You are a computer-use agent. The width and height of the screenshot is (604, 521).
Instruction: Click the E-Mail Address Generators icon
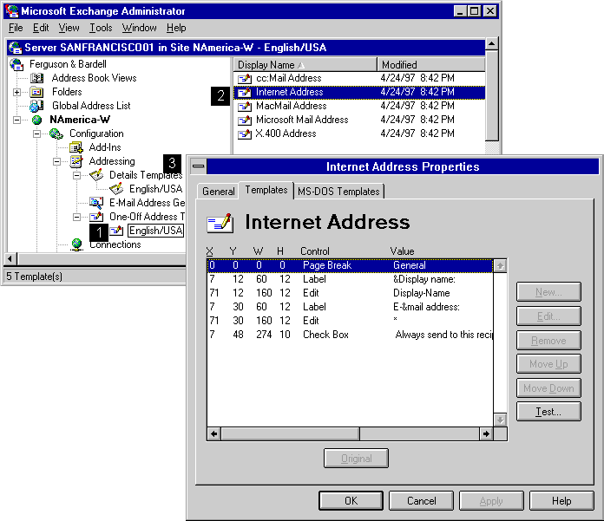coord(96,203)
